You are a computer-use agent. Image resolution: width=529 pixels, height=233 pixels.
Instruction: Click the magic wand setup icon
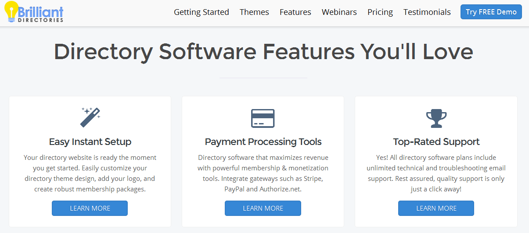[90, 117]
